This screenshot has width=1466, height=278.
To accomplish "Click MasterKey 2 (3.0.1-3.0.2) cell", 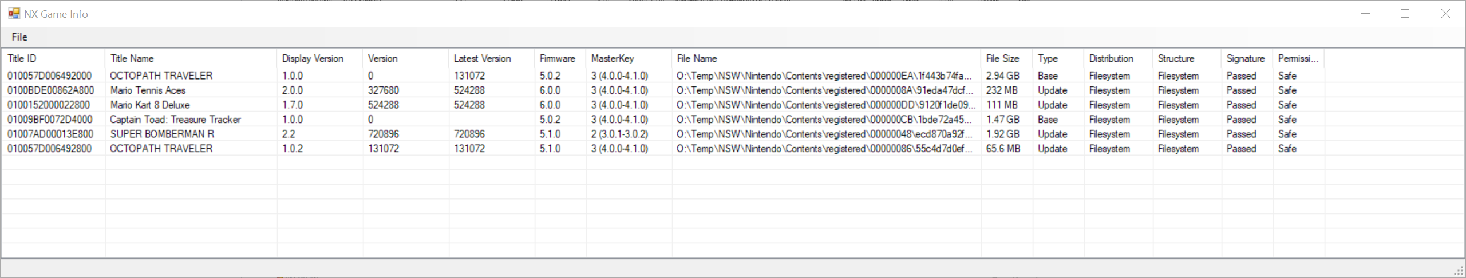I will point(620,134).
